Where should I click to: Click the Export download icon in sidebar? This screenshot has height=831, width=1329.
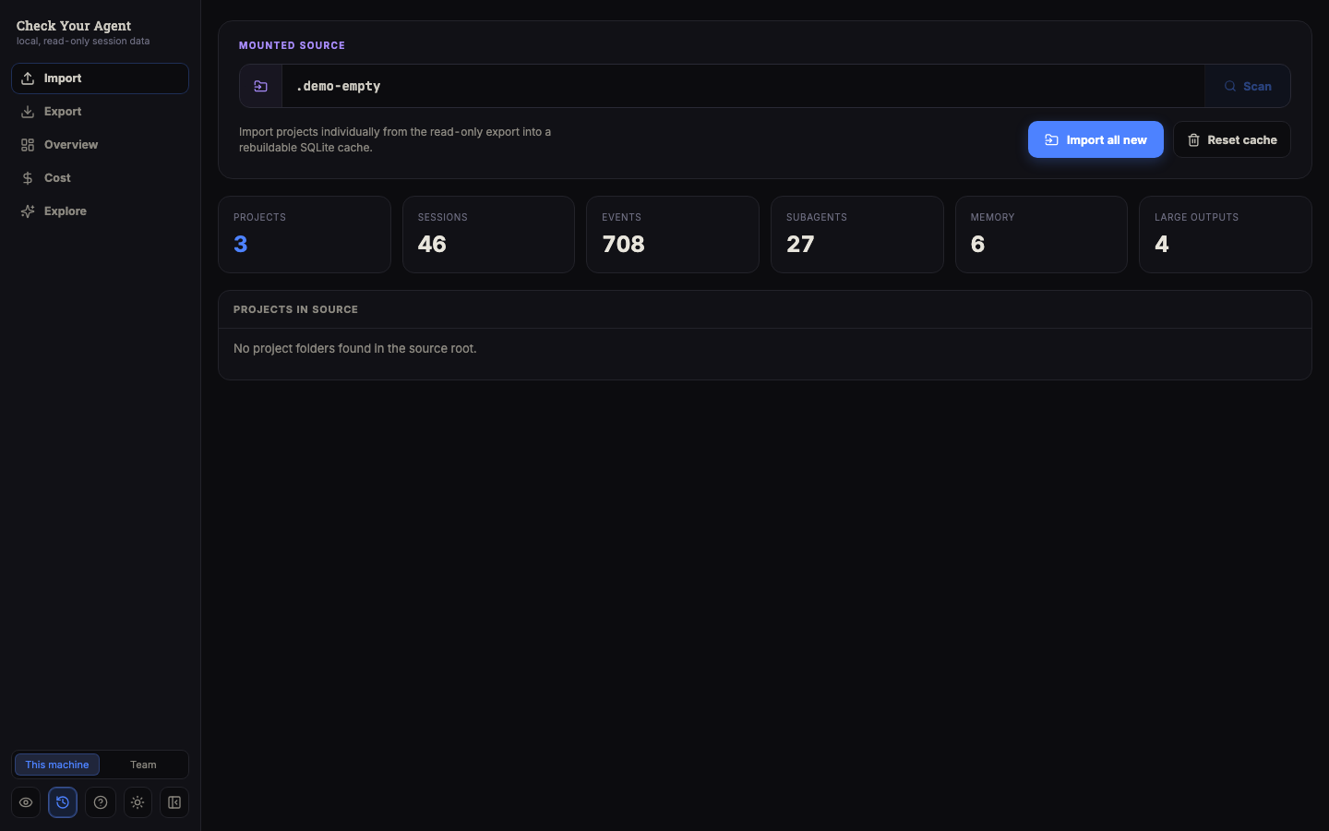tap(28, 112)
